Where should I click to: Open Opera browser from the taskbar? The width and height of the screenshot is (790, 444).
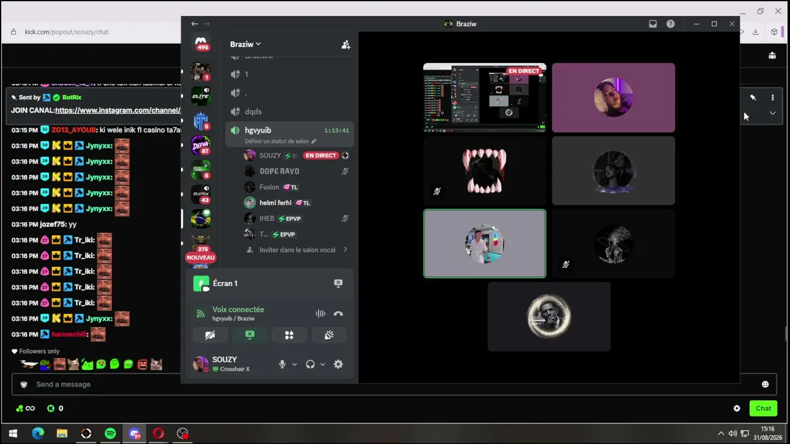(158, 434)
